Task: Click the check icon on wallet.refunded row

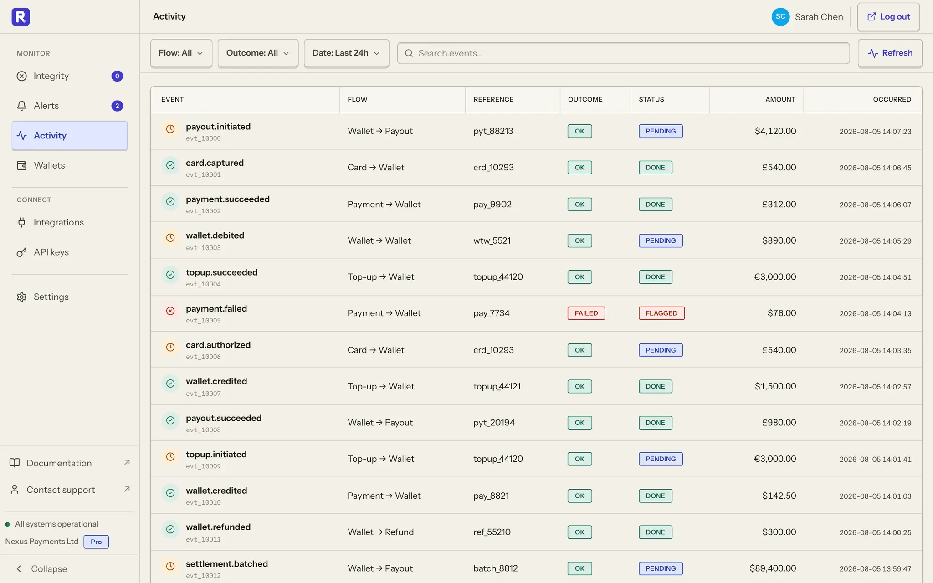Action: coord(170,529)
